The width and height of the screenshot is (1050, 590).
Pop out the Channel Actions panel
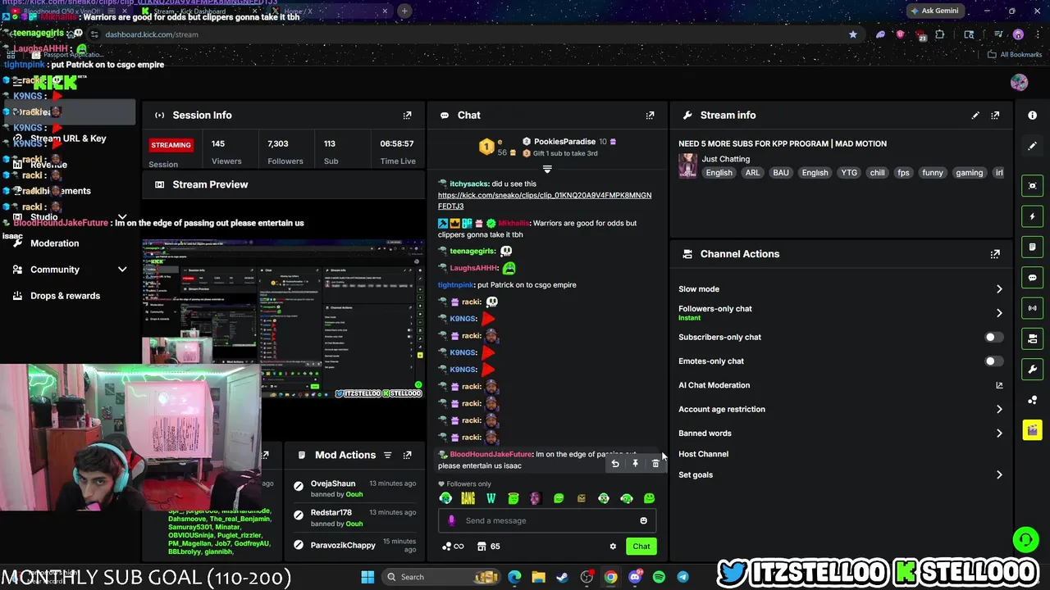point(995,254)
